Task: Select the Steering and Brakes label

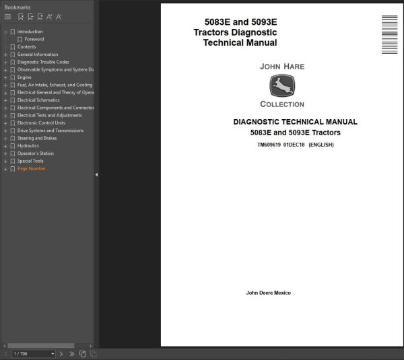Action: point(37,138)
